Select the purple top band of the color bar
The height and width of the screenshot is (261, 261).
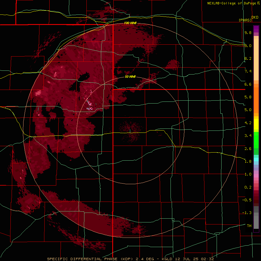pyautogui.click(x=256, y=29)
